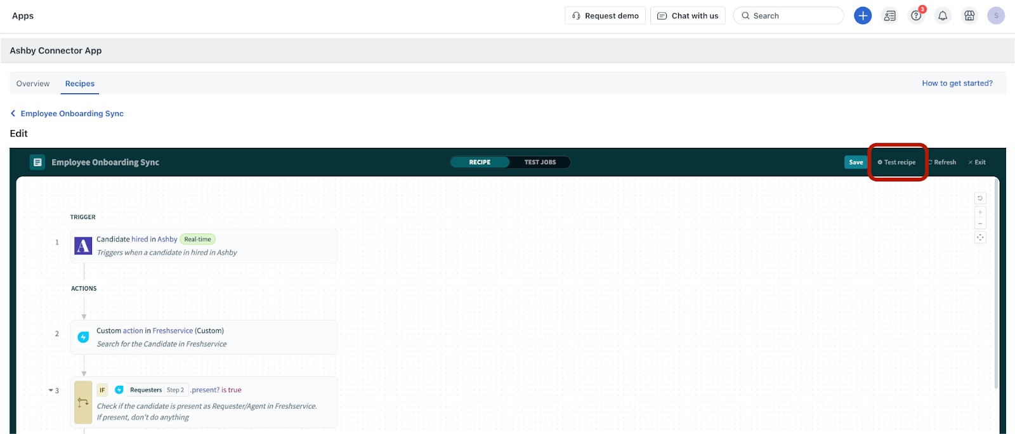The image size is (1015, 434).
Task: Click the Employee Onboarding Sync back link
Action: click(x=72, y=114)
